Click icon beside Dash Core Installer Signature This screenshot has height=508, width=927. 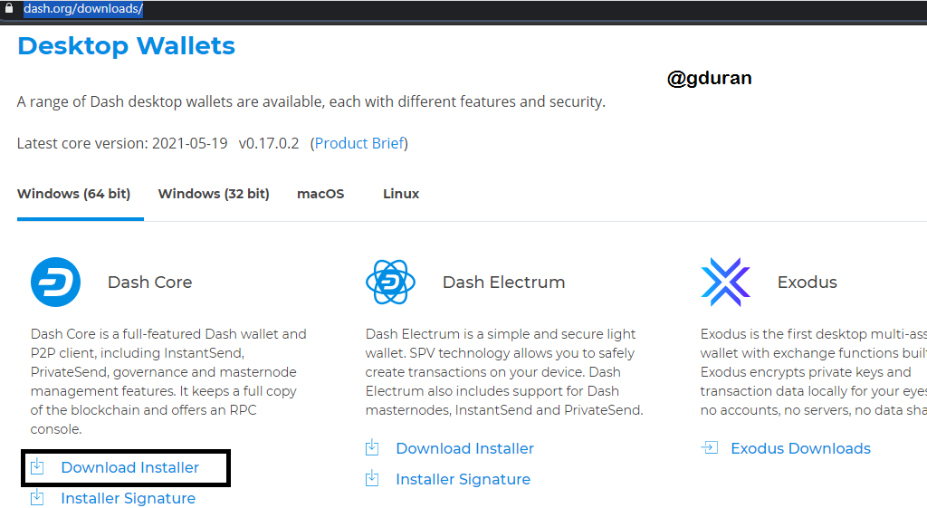[37, 497]
